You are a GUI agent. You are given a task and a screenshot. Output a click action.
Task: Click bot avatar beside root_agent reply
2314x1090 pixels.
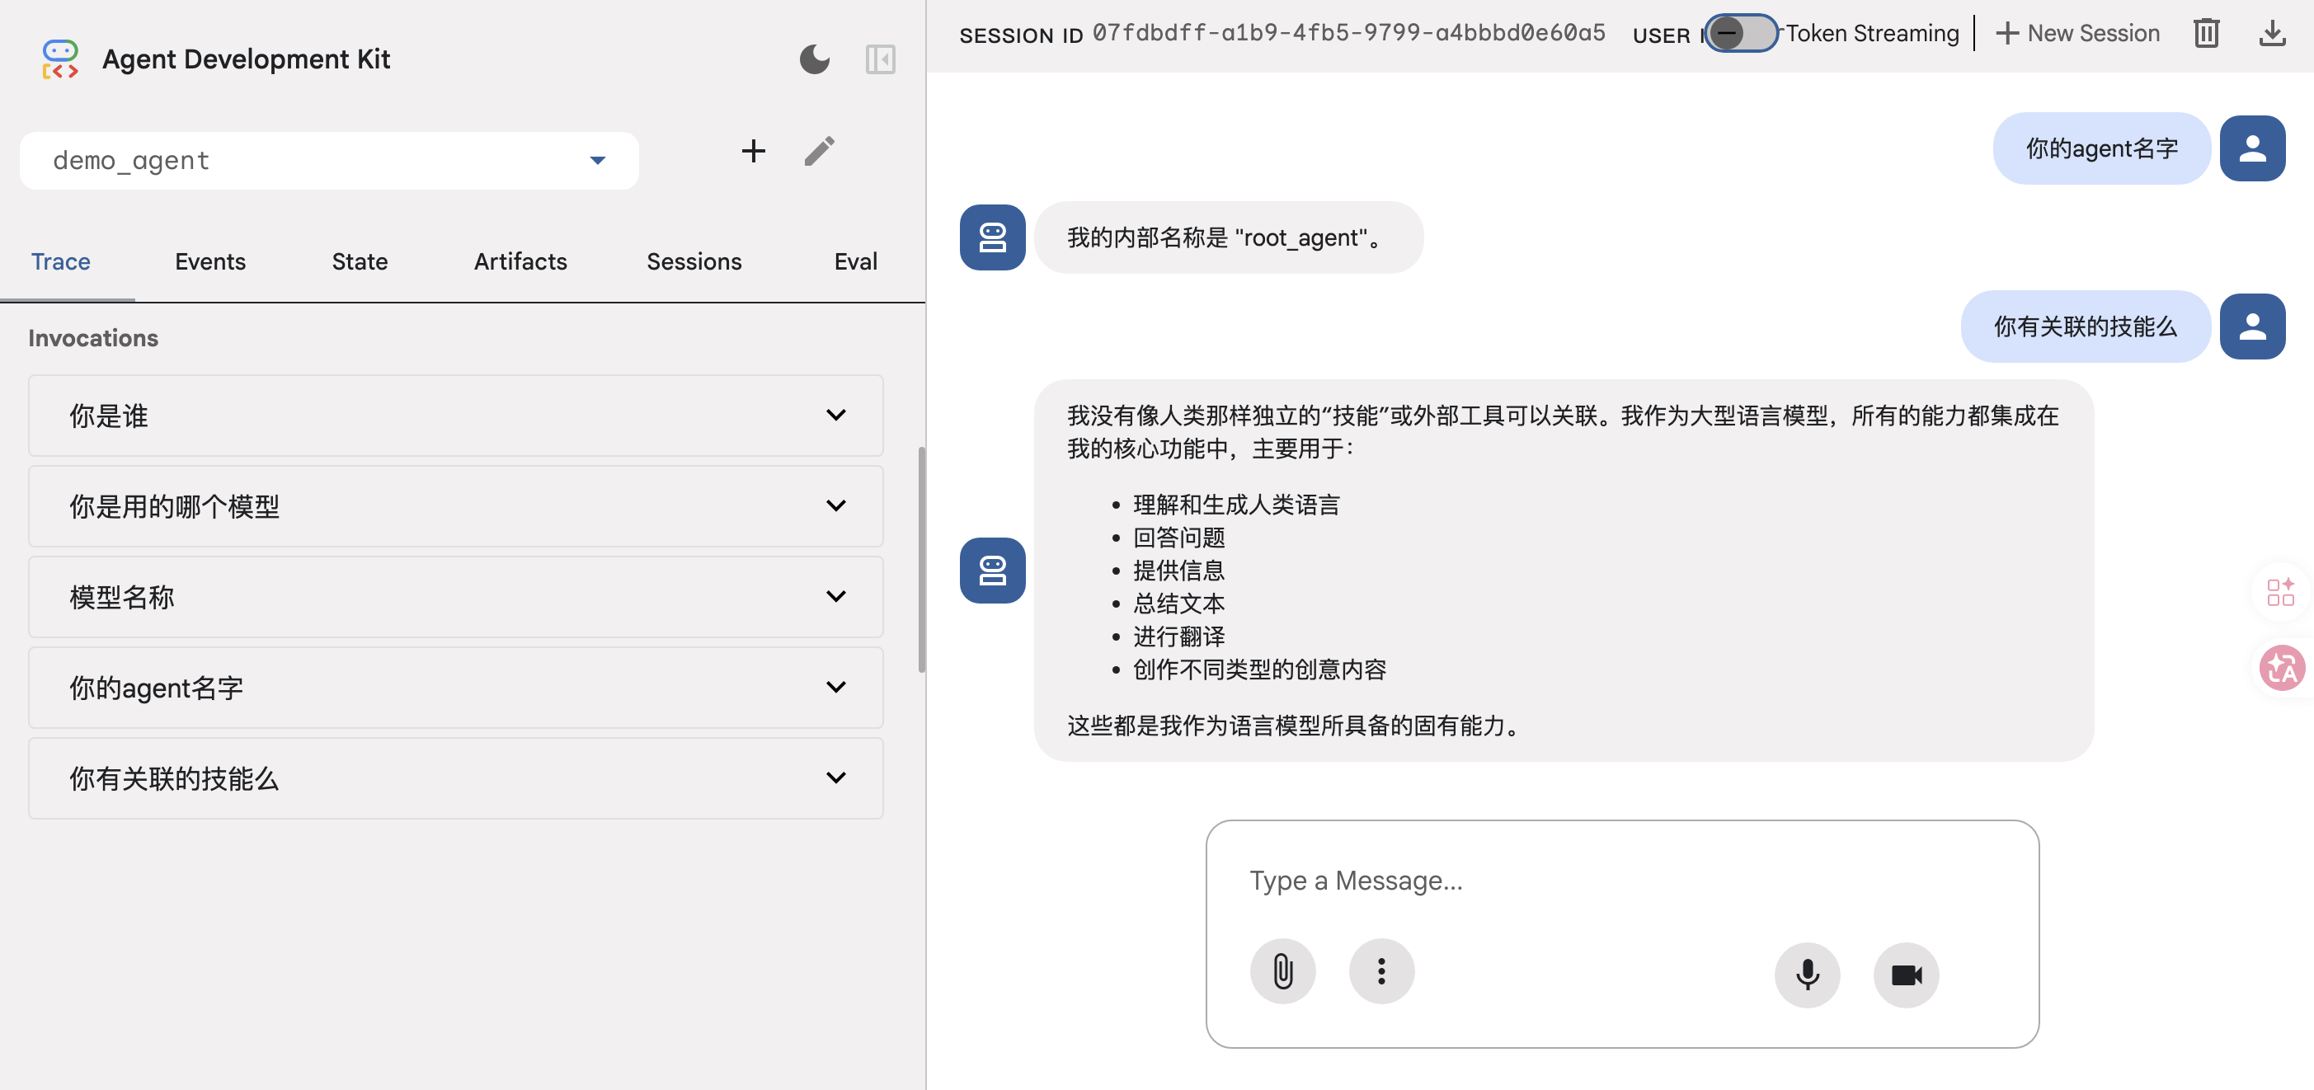pos(993,238)
